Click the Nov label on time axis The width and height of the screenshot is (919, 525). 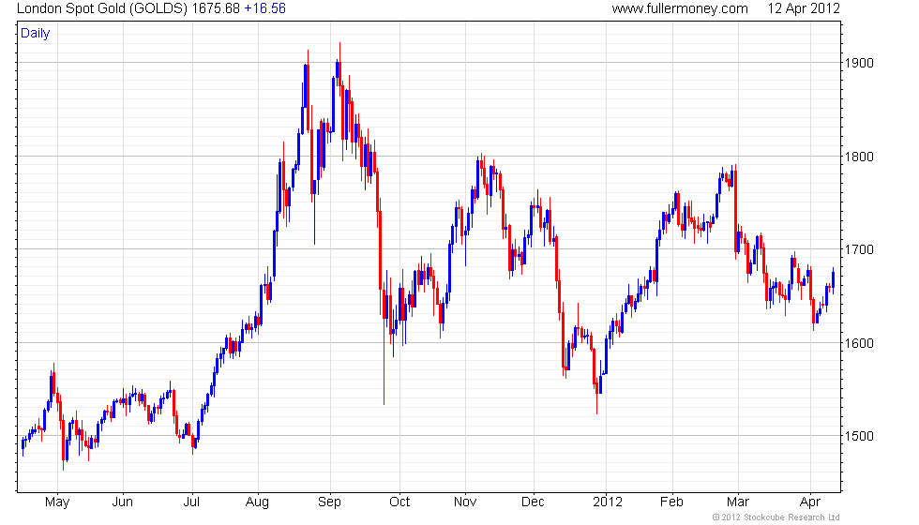coord(465,502)
